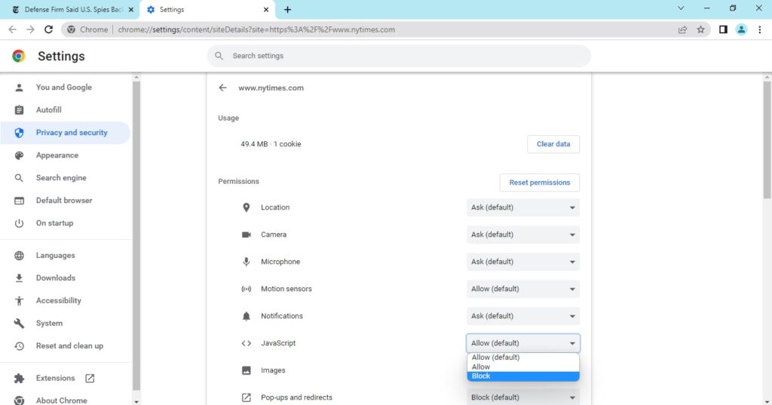Click the browser forward navigation arrow
This screenshot has height=405, width=772.
pyautogui.click(x=30, y=29)
